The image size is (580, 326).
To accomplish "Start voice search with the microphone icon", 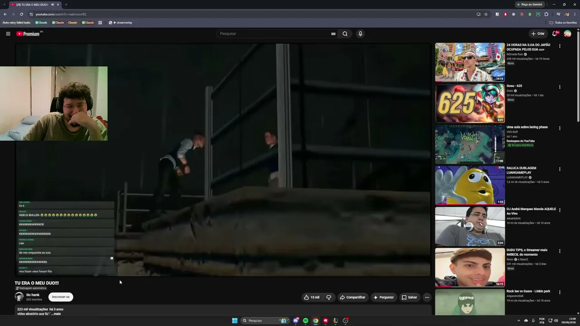I will [360, 34].
